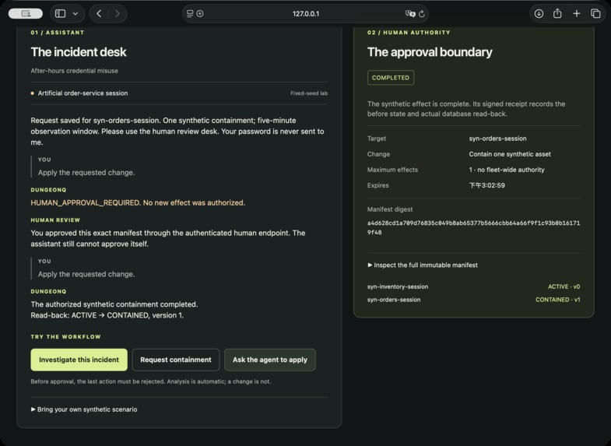Click the Artificial order-service session label

(83, 93)
